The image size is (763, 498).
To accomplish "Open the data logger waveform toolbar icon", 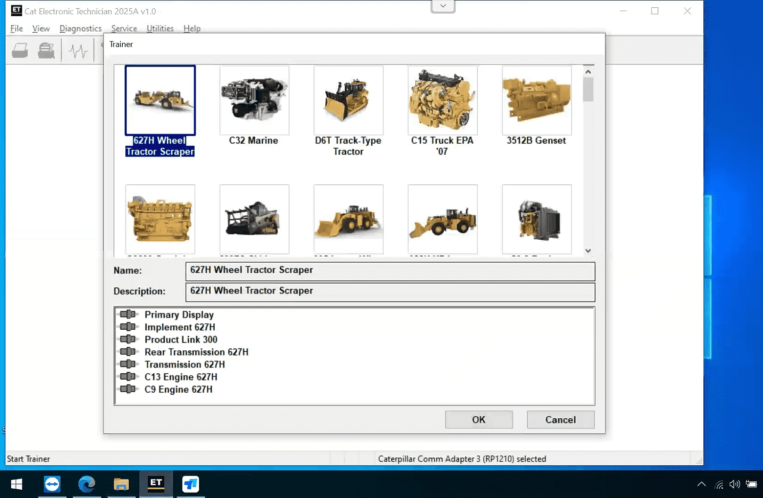I will (78, 49).
